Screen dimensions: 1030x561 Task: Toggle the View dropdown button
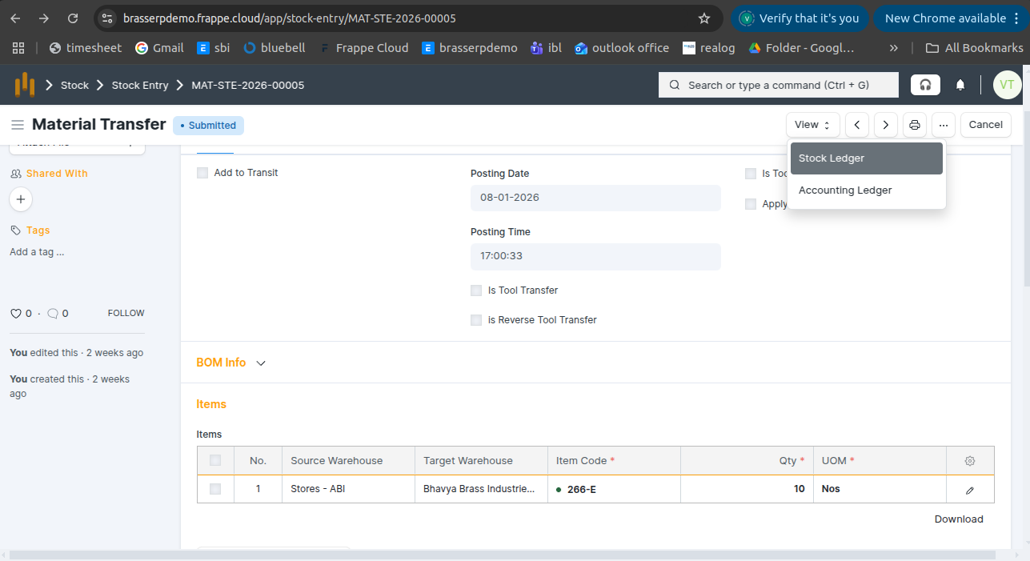coord(812,125)
